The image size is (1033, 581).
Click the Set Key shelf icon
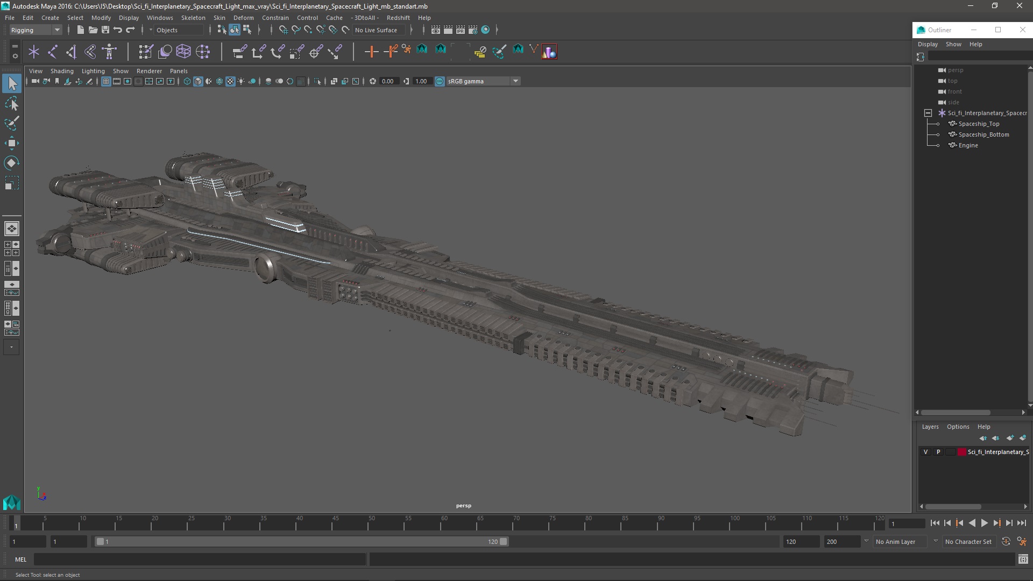tap(371, 52)
